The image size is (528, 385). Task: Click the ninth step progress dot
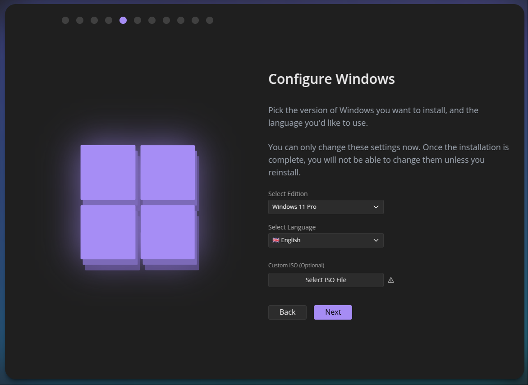[x=181, y=20]
